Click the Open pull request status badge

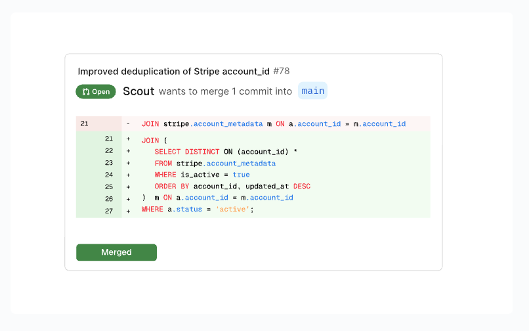click(x=96, y=91)
